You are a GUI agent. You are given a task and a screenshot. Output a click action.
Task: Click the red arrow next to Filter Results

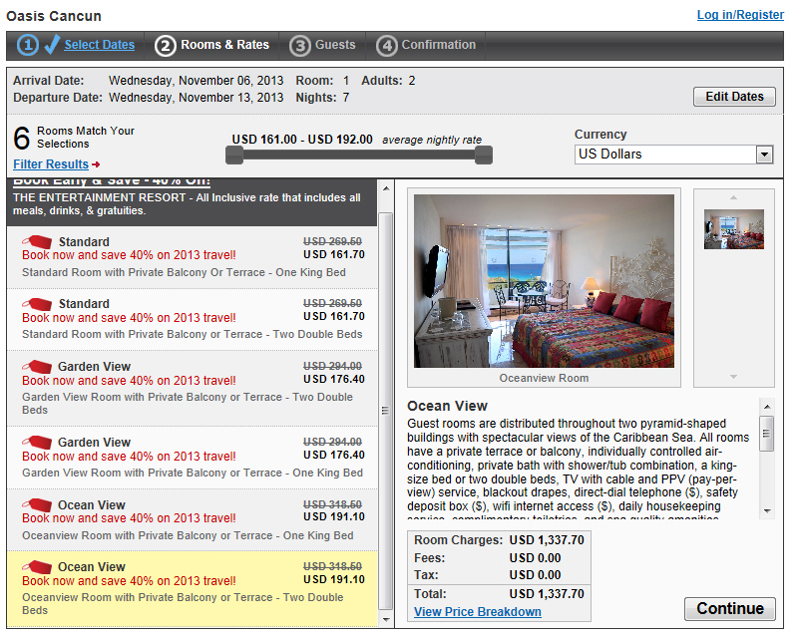click(96, 164)
